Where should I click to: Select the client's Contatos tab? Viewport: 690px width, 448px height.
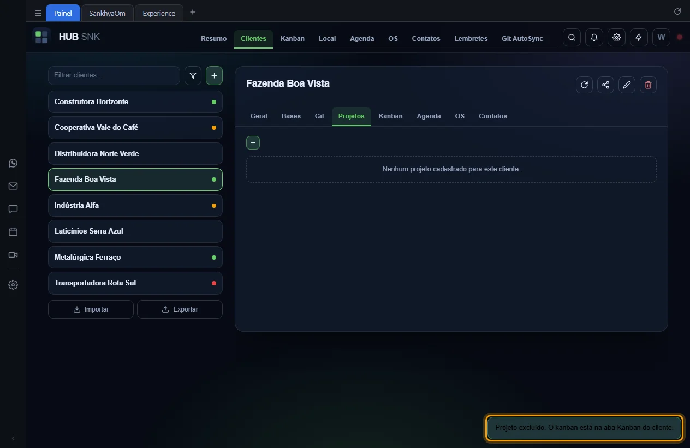[x=493, y=116]
